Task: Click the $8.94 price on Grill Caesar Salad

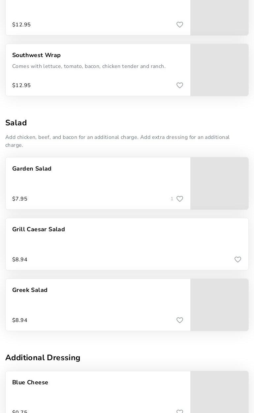Action: click(20, 260)
